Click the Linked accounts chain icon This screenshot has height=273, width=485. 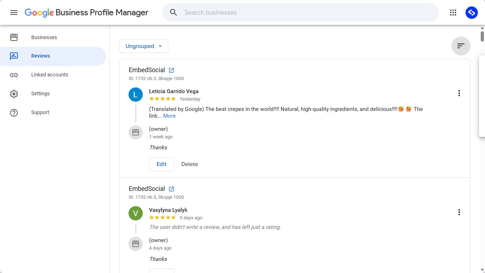pos(14,75)
